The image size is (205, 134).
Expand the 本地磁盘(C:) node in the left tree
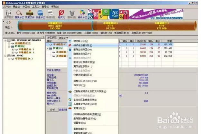[x=9, y=43]
